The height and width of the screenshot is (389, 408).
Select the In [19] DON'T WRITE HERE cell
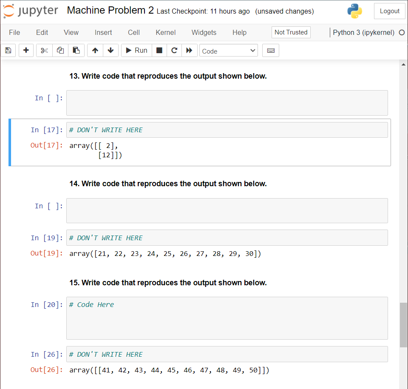pyautogui.click(x=227, y=238)
